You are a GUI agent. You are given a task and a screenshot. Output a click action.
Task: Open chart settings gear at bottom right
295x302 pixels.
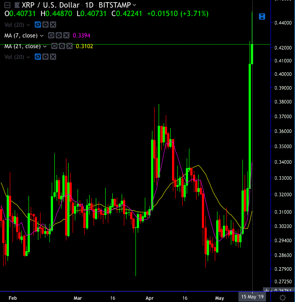coord(283,298)
